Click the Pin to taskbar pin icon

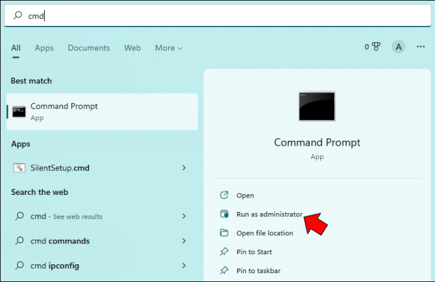(x=224, y=270)
